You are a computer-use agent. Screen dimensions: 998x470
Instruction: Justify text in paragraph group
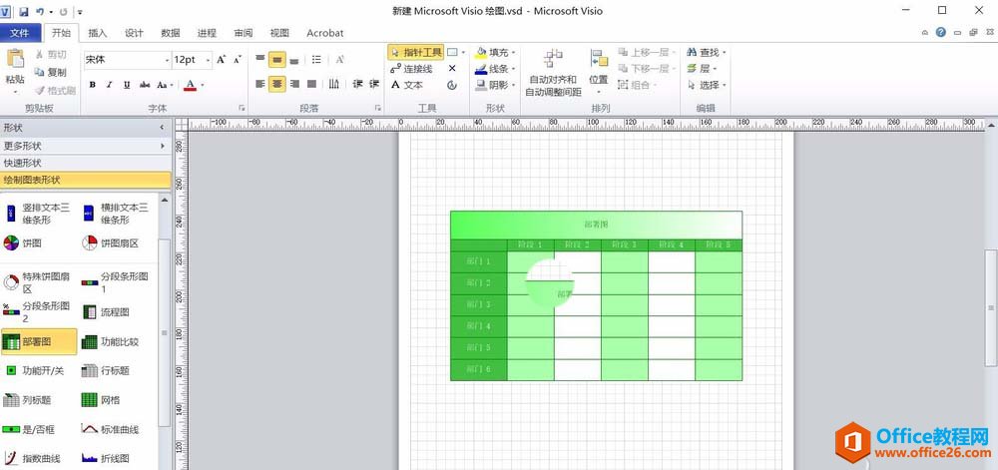311,84
